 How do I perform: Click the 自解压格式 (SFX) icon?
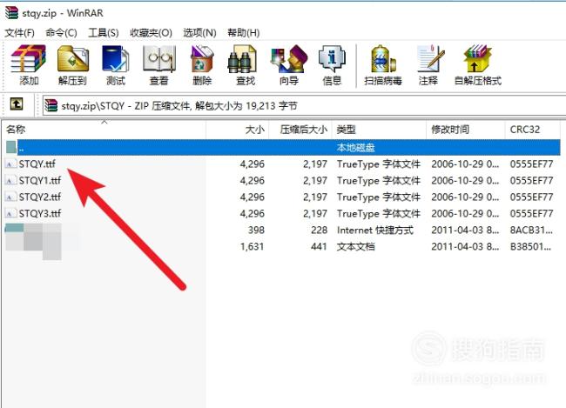pos(478,65)
